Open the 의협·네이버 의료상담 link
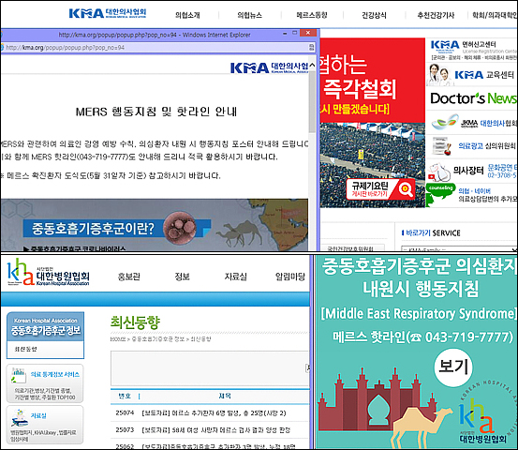The image size is (518, 450). pos(488,195)
